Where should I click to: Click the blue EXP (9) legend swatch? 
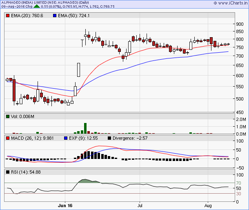[x=66, y=138]
